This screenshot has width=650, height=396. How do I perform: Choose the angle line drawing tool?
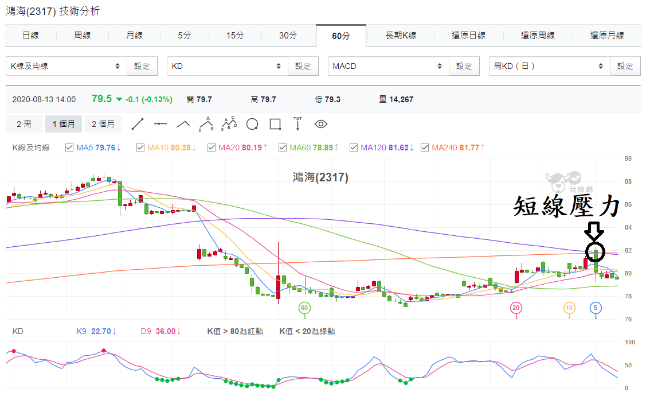click(183, 124)
